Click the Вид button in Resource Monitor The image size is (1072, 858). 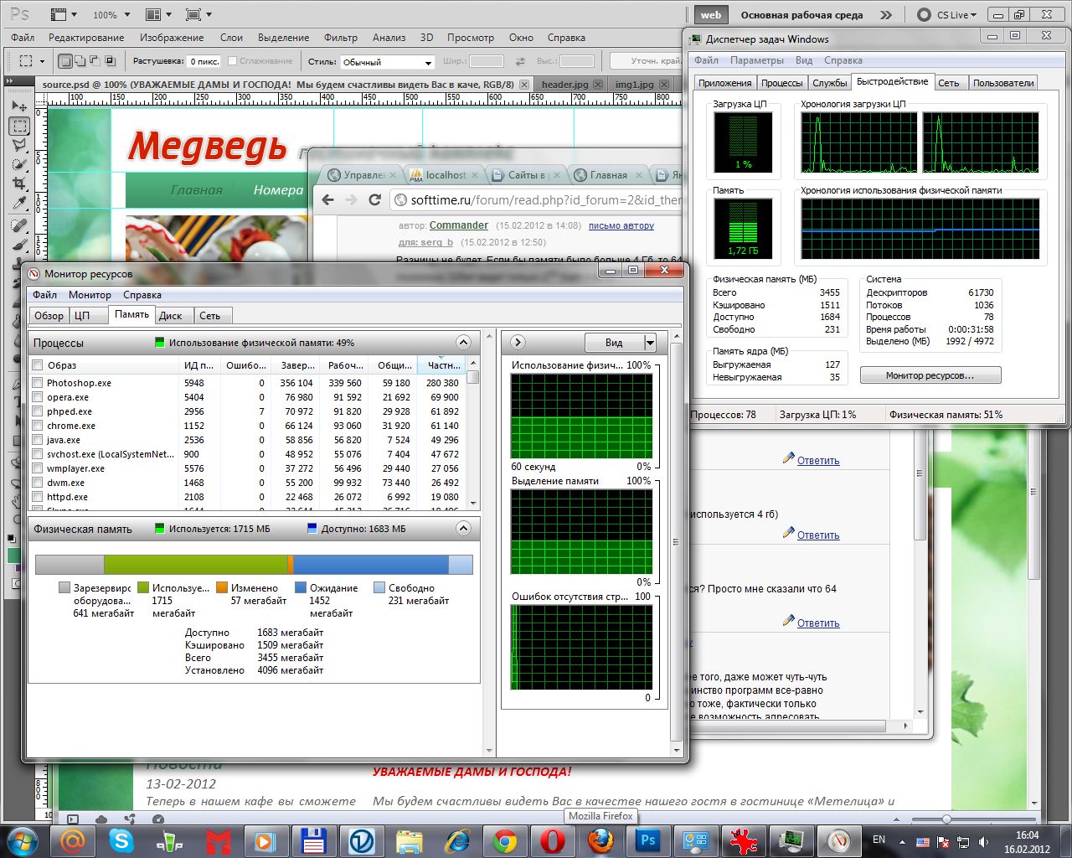click(x=614, y=343)
